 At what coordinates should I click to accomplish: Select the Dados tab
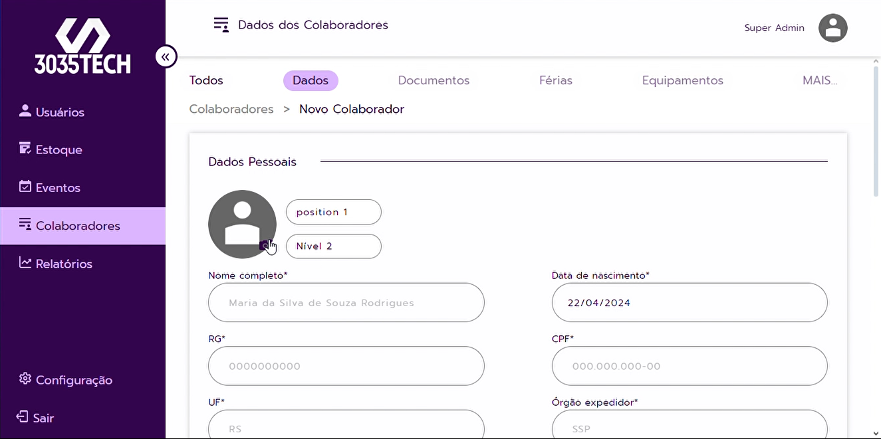[x=311, y=80]
